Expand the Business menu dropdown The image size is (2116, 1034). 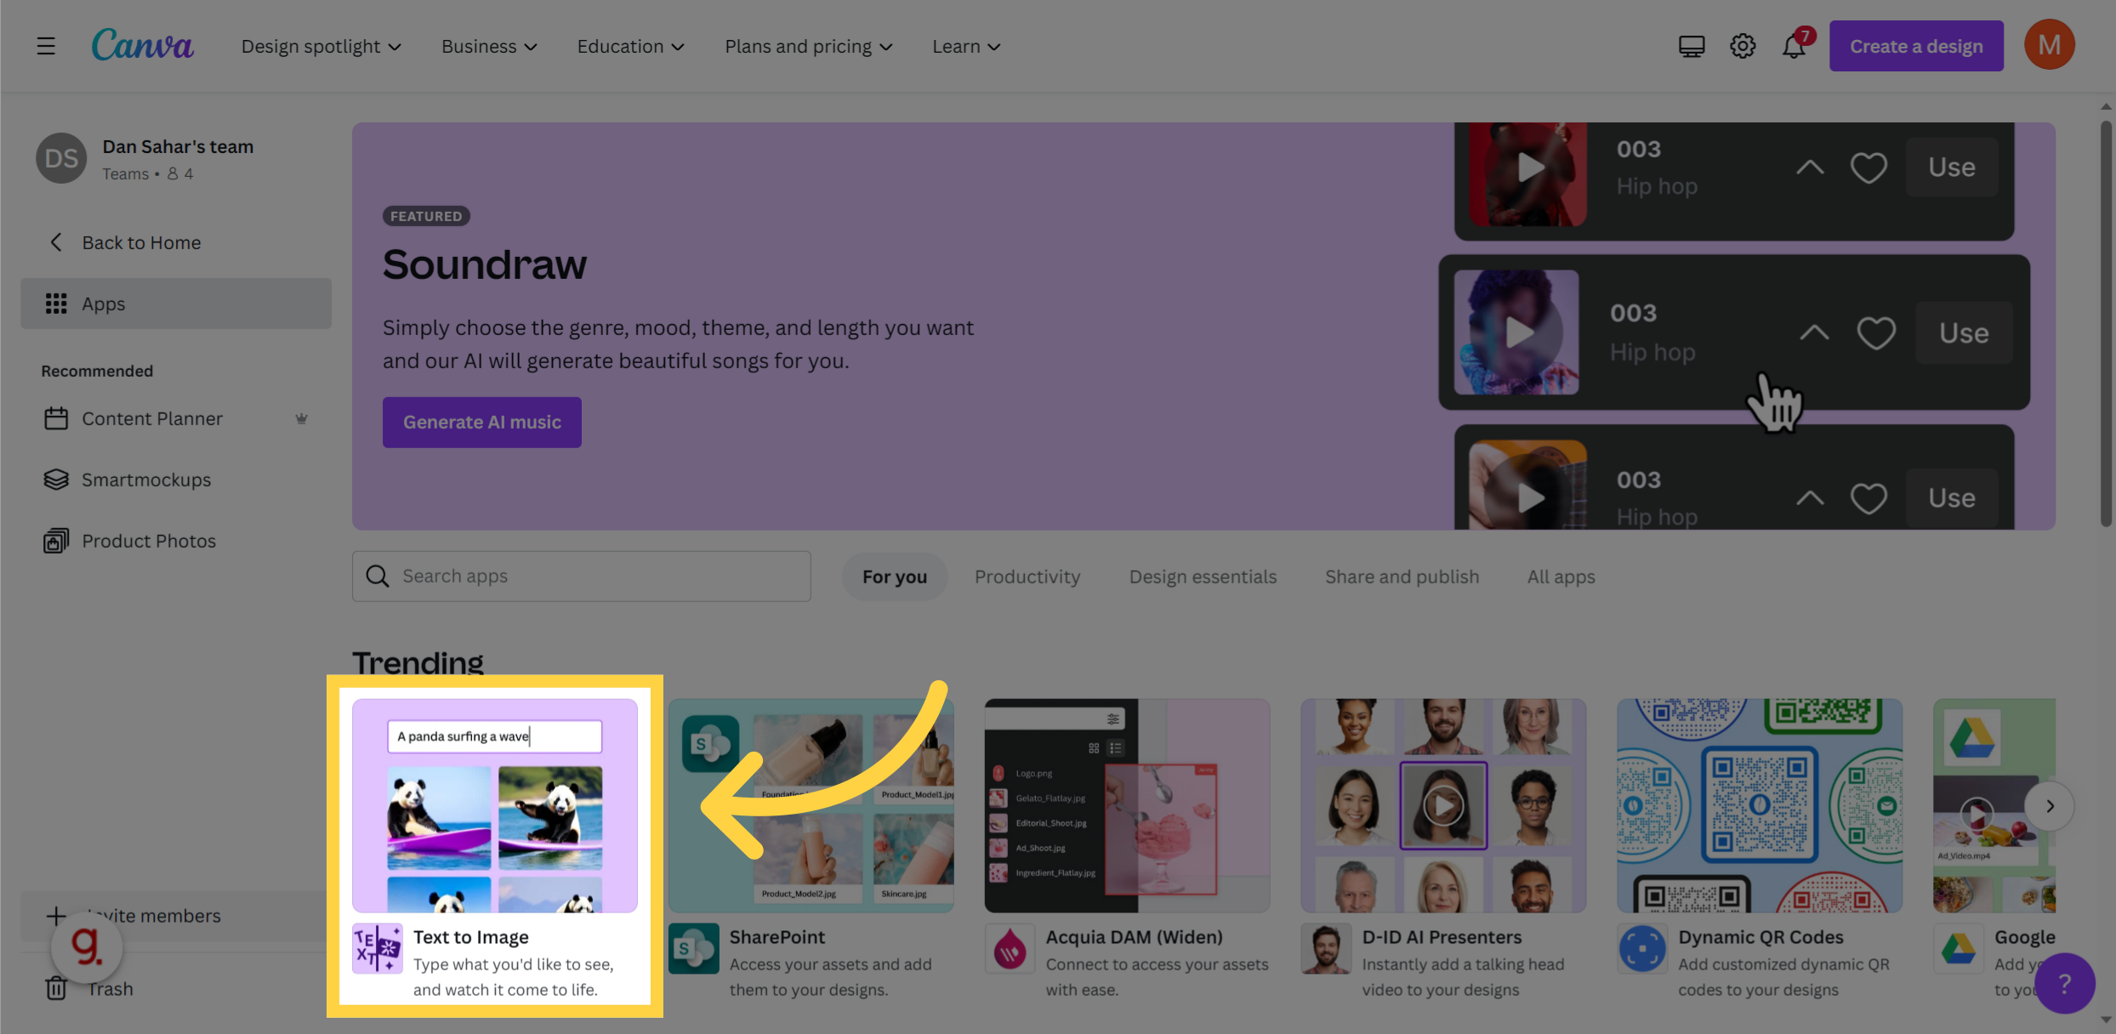coord(487,44)
